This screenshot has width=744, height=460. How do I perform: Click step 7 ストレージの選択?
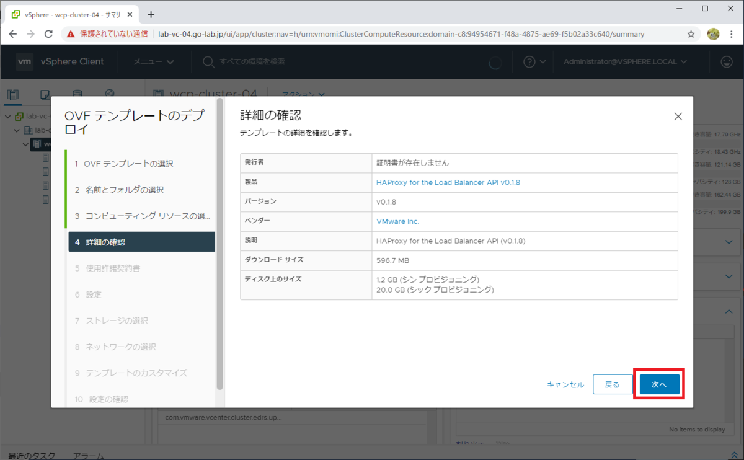(x=140, y=321)
